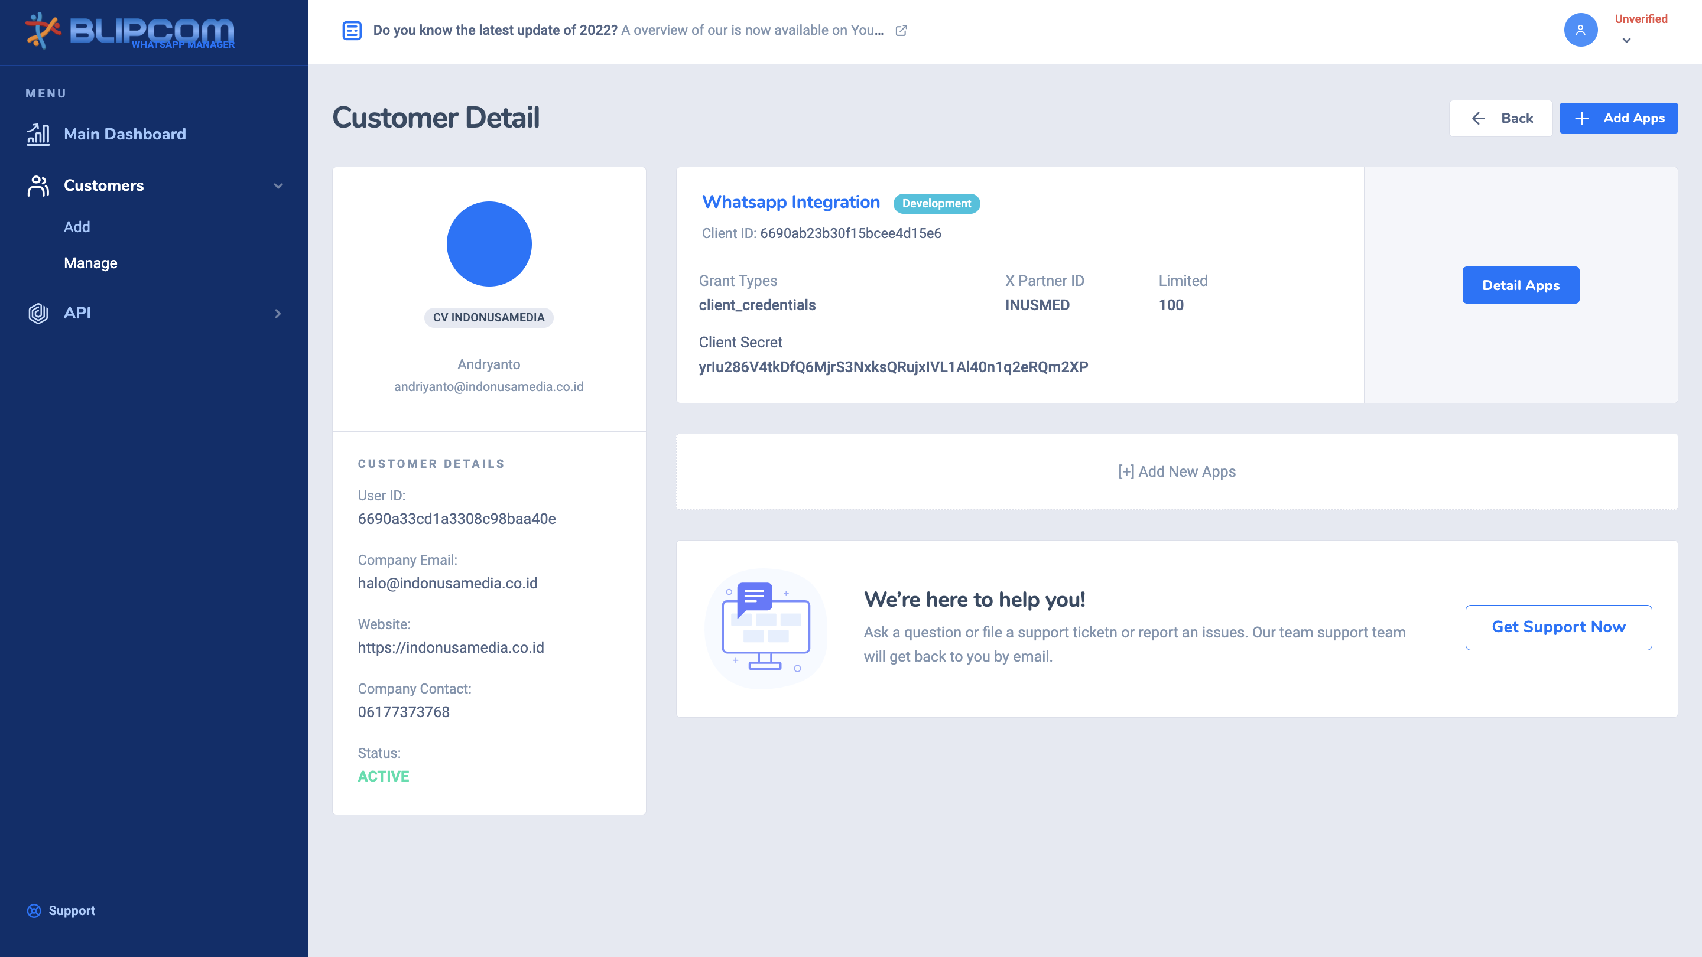Screen dimensions: 1702x957
Task: Click the news document icon in top bar
Action: (x=352, y=30)
